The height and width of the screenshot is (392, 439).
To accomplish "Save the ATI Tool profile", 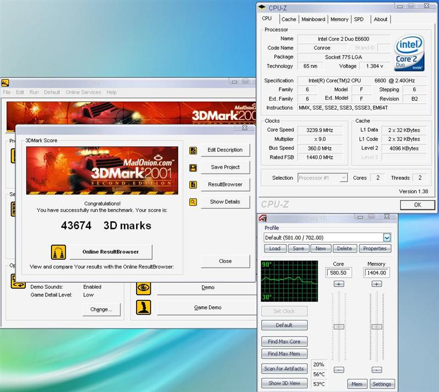I will [x=299, y=249].
